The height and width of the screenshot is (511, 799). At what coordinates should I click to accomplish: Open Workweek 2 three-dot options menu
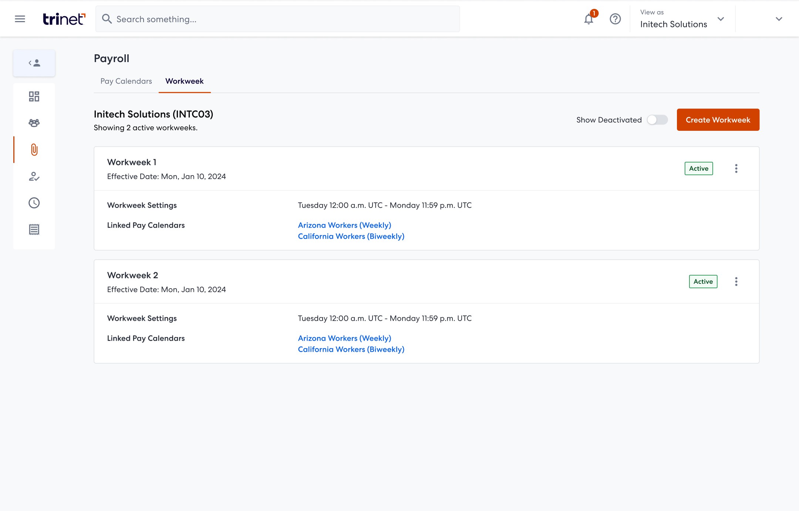(736, 282)
